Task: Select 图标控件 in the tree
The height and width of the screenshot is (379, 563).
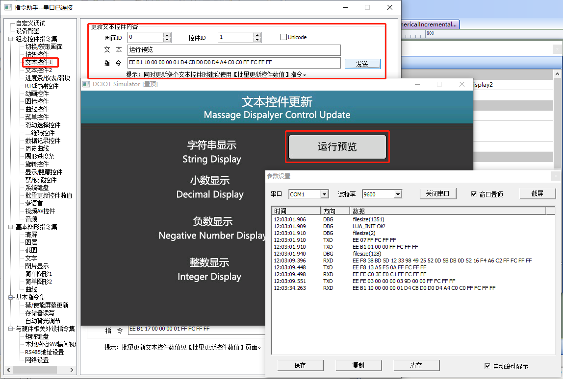Action: coord(37,101)
